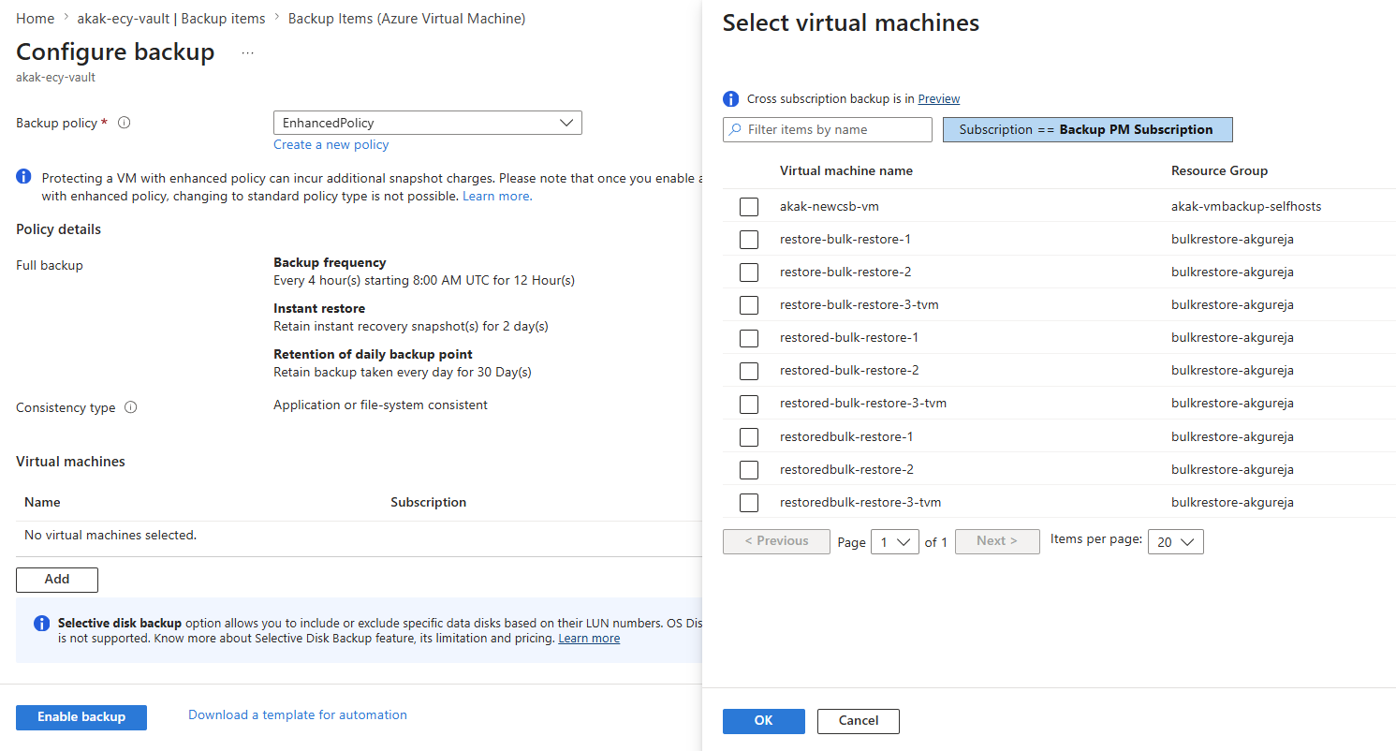Go to Home breadcrumb
The image size is (1396, 751).
pos(36,18)
